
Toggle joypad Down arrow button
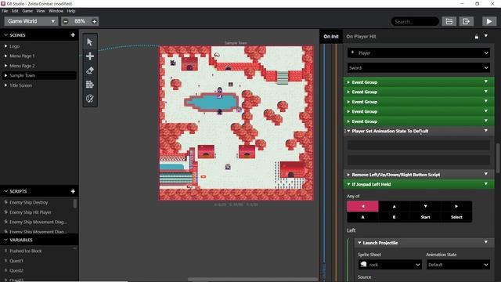(425, 206)
